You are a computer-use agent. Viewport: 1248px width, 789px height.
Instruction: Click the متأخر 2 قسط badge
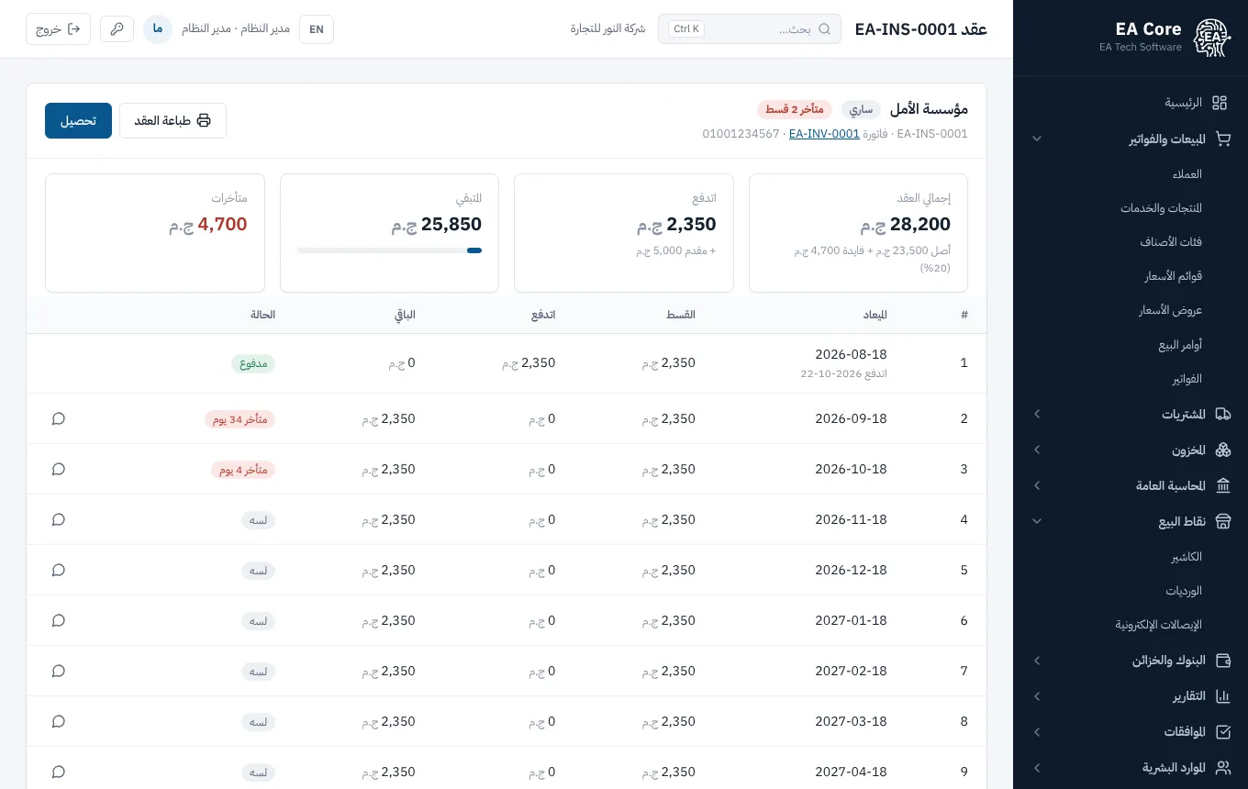coord(795,110)
